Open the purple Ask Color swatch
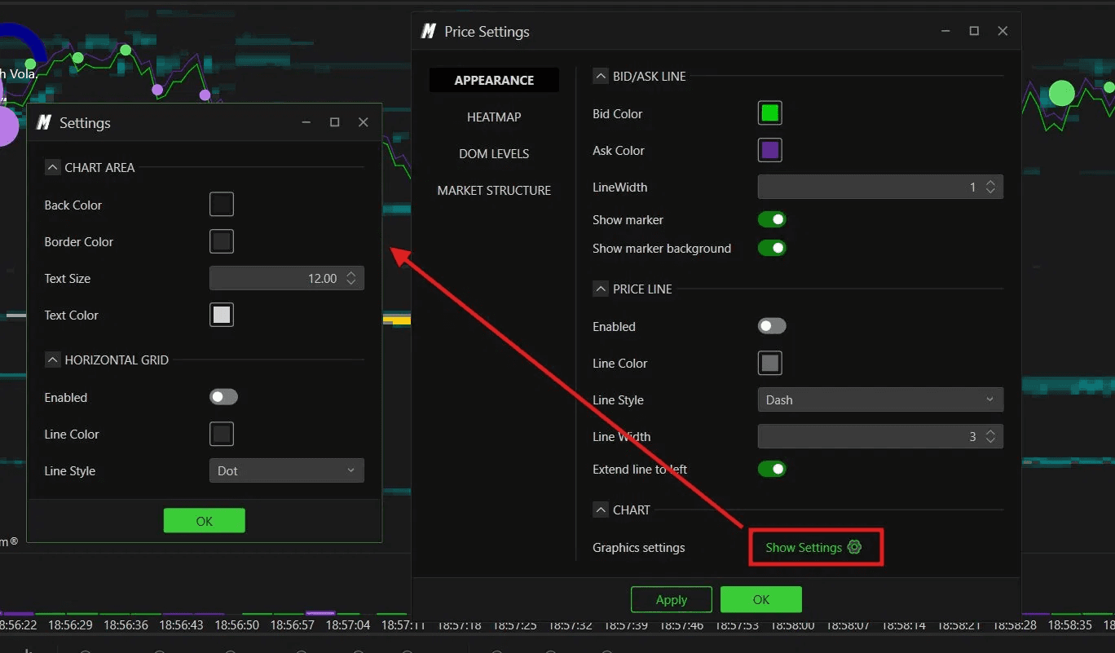 (x=770, y=150)
